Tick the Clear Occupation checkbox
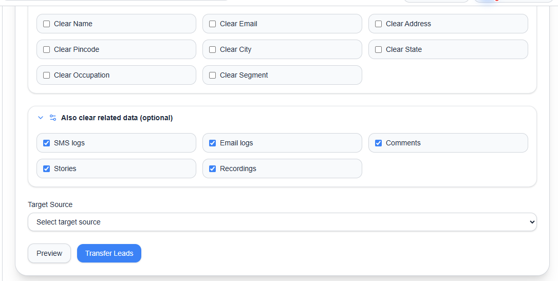Viewport: 558px width, 281px height. click(47, 75)
